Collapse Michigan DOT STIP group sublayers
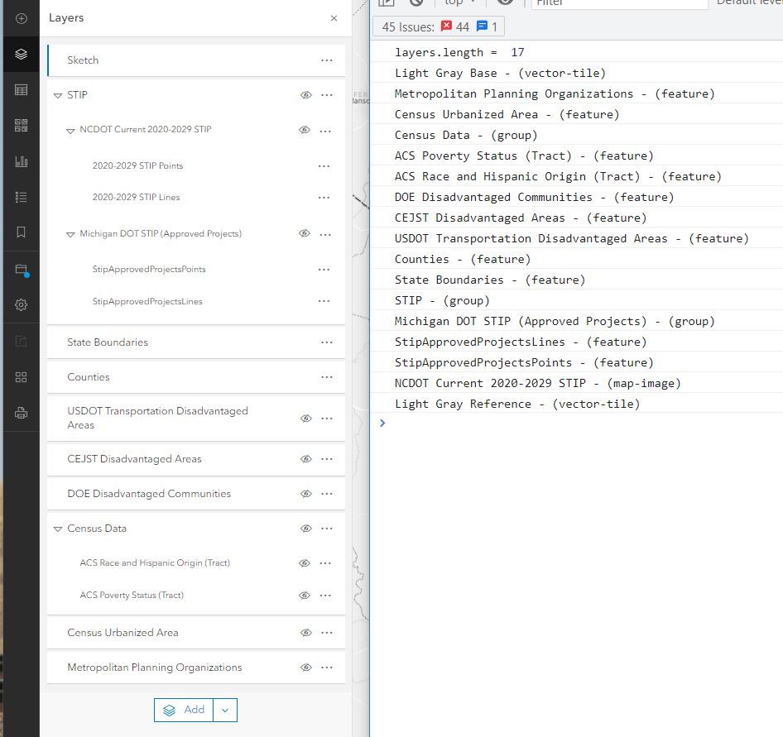783x737 pixels. point(70,234)
